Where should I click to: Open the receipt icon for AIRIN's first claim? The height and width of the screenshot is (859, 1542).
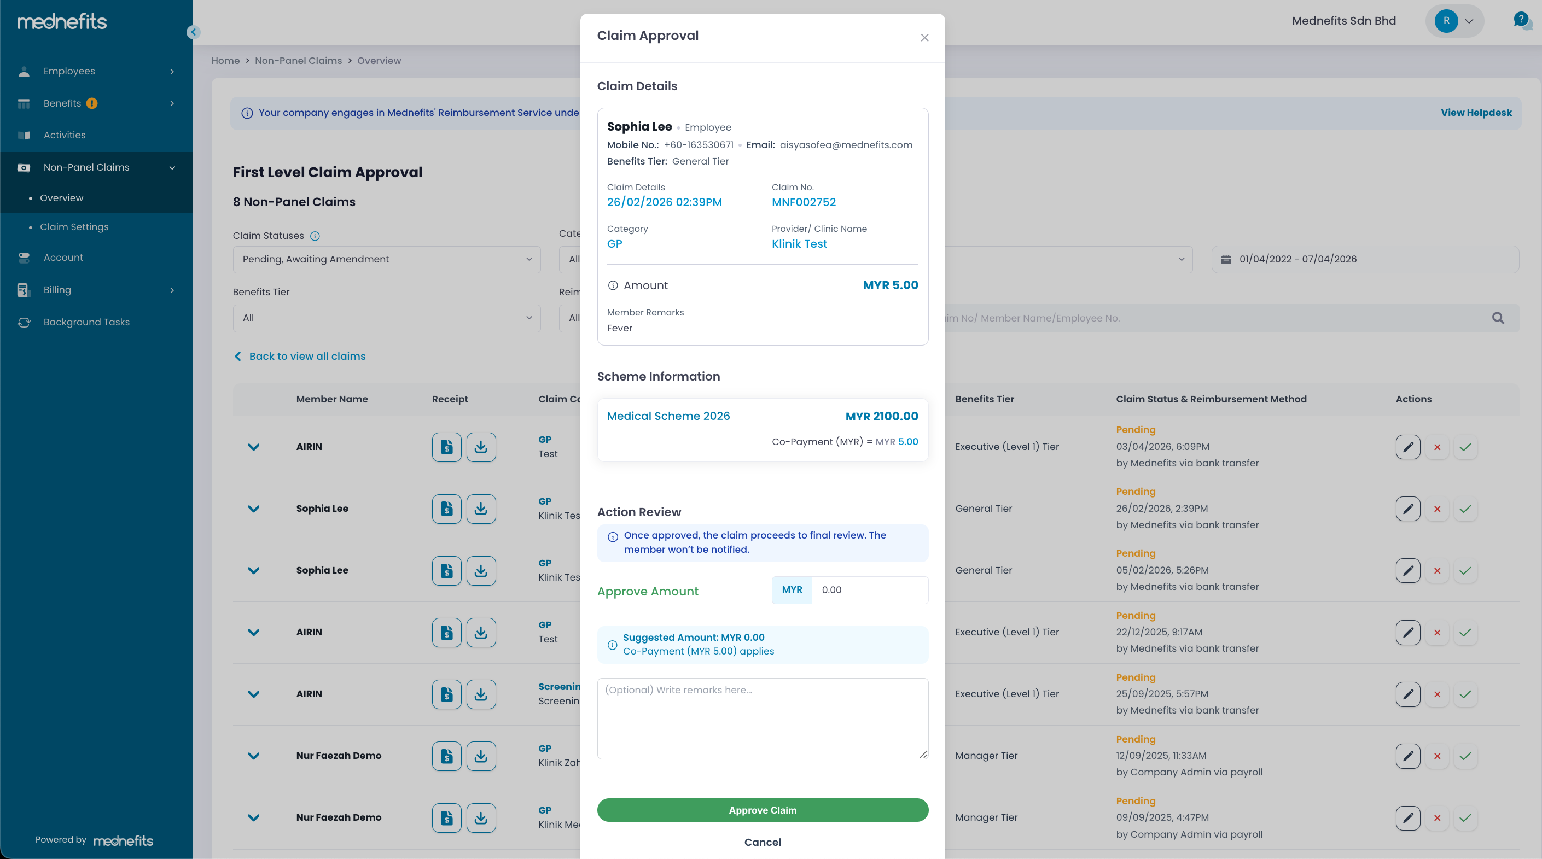446,447
